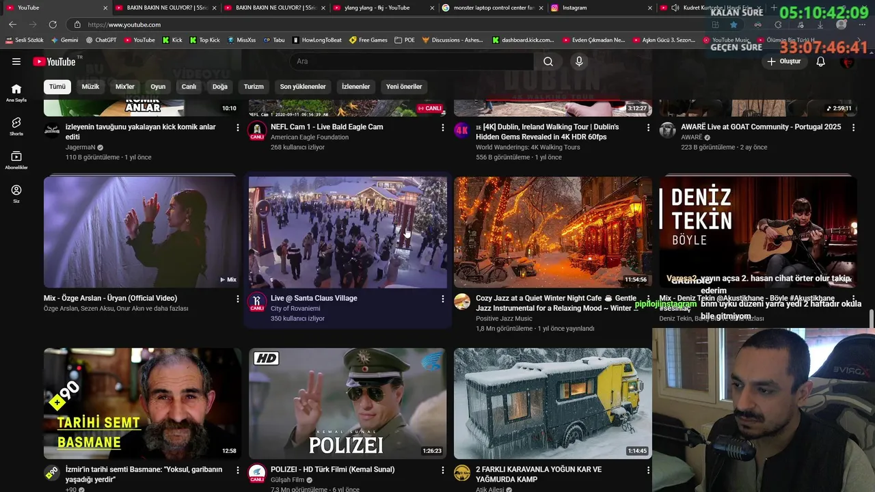
Task: Play the snowy caravan camping thumbnail
Action: (552, 403)
